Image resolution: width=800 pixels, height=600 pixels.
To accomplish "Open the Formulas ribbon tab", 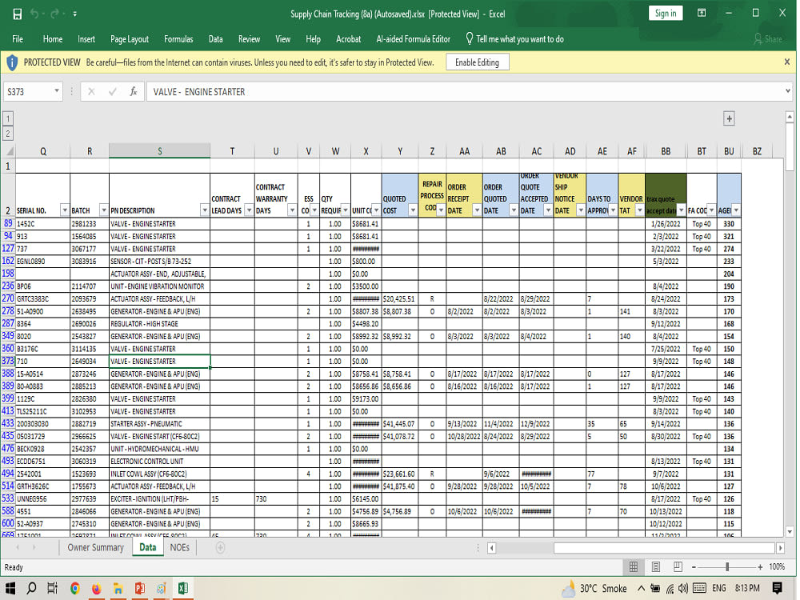I will tap(178, 38).
